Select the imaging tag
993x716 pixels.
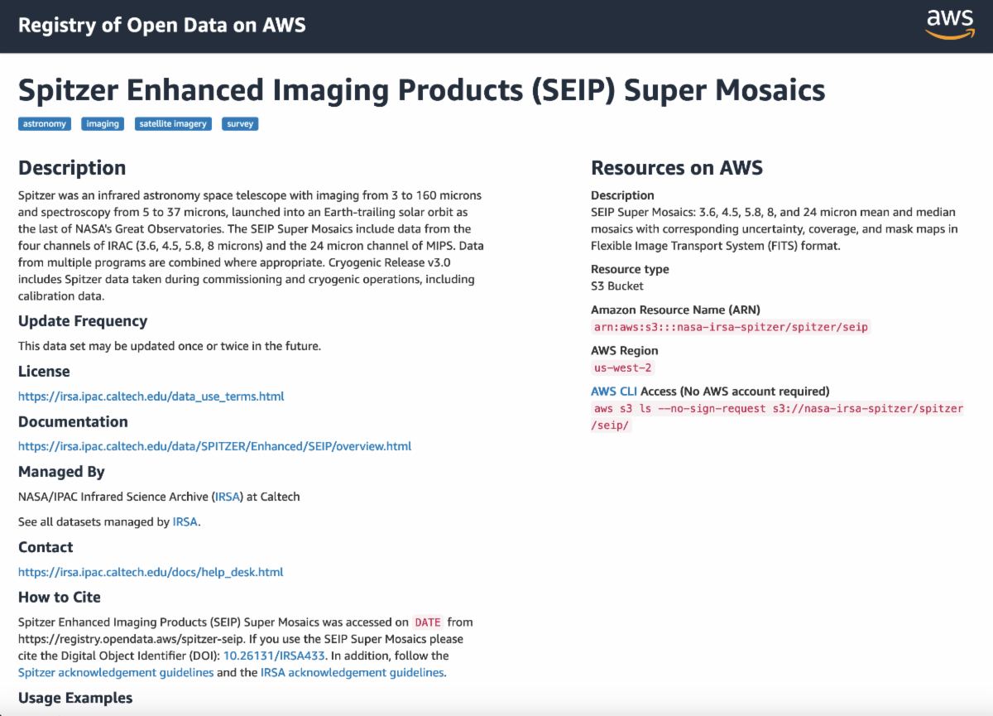[103, 124]
